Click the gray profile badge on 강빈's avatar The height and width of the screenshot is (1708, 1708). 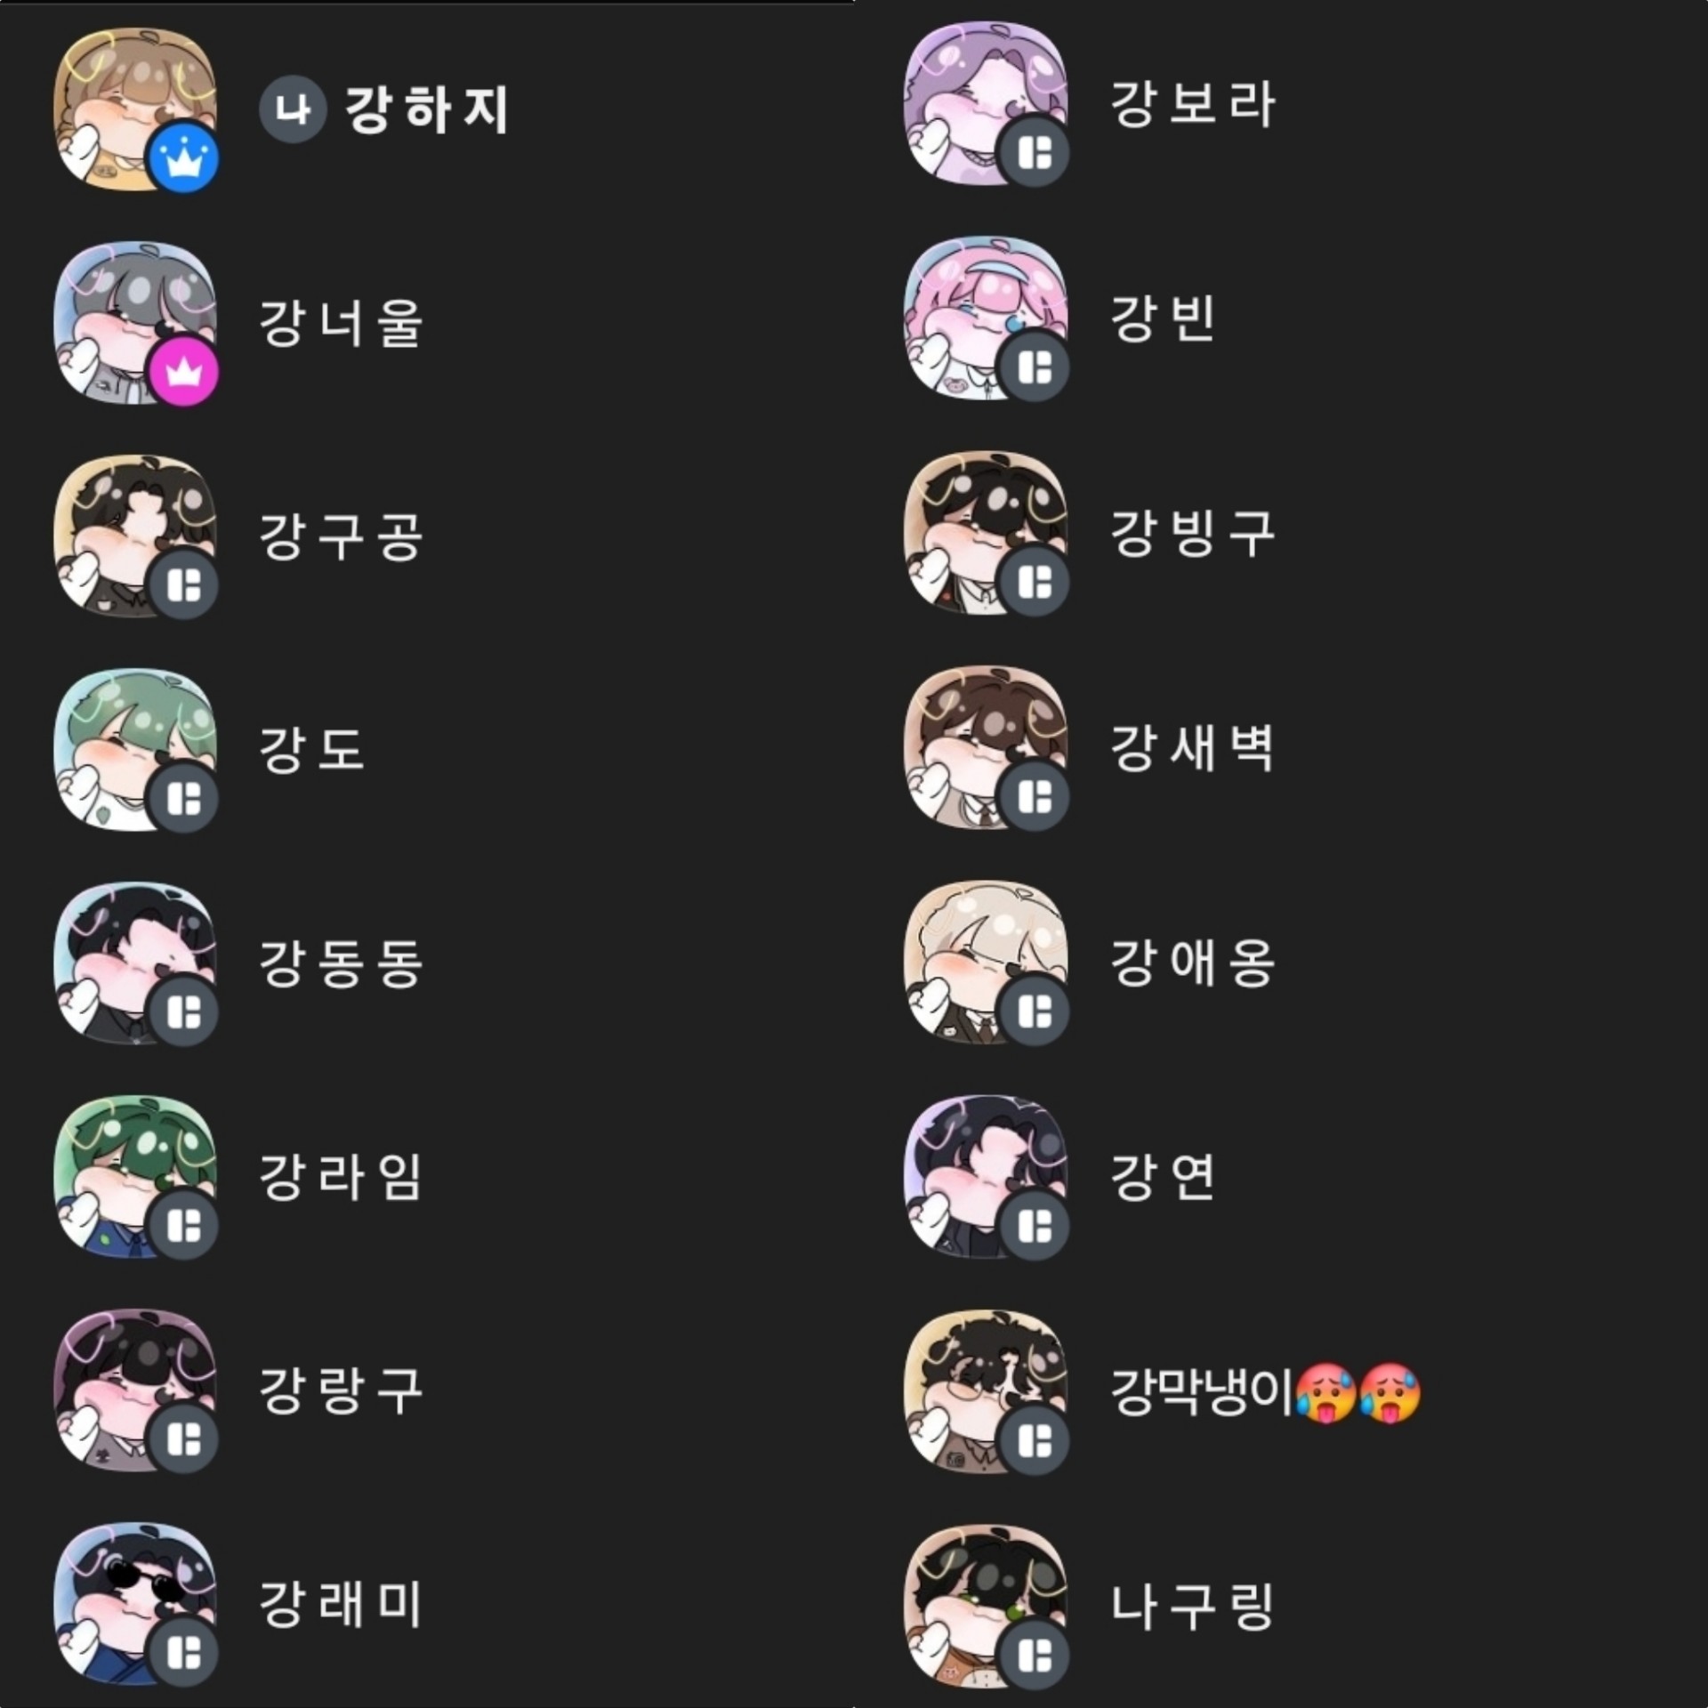(x=1034, y=367)
